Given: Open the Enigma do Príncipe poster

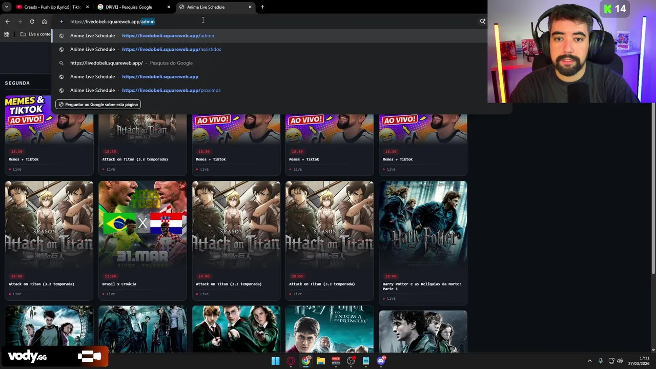Looking at the screenshot, I should [330, 329].
